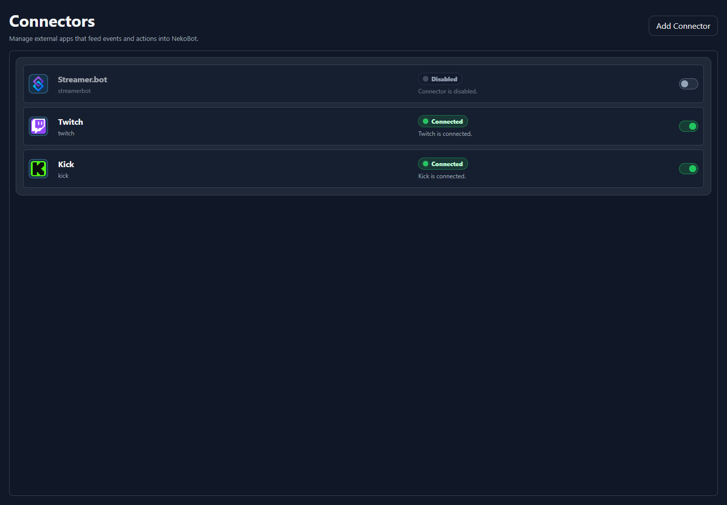The width and height of the screenshot is (727, 505).
Task: Click the Twitch logo icon
Action: coord(38,126)
